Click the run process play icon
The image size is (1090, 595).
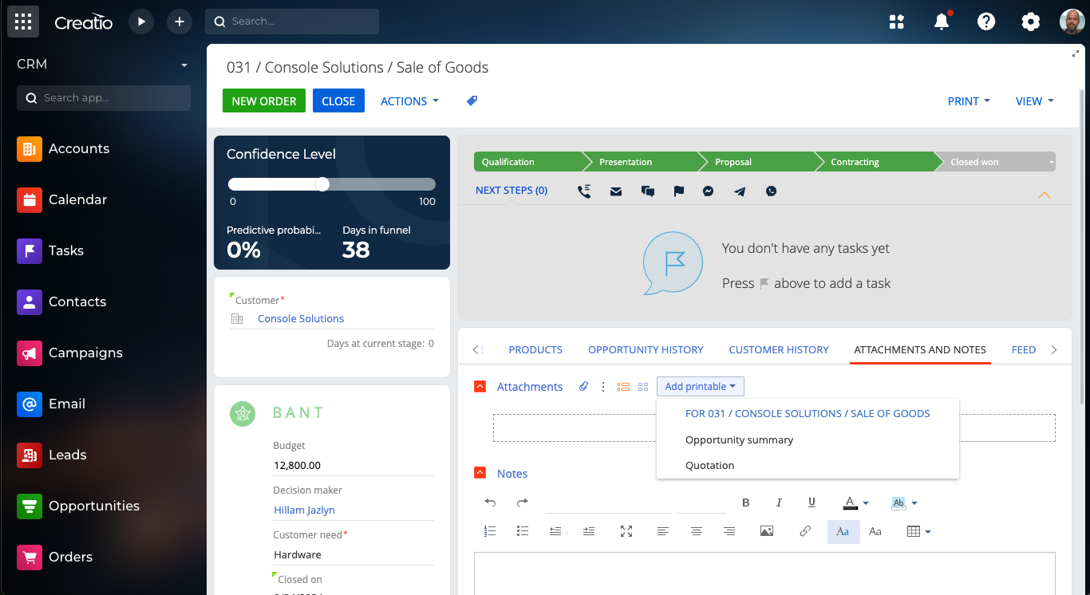141,22
